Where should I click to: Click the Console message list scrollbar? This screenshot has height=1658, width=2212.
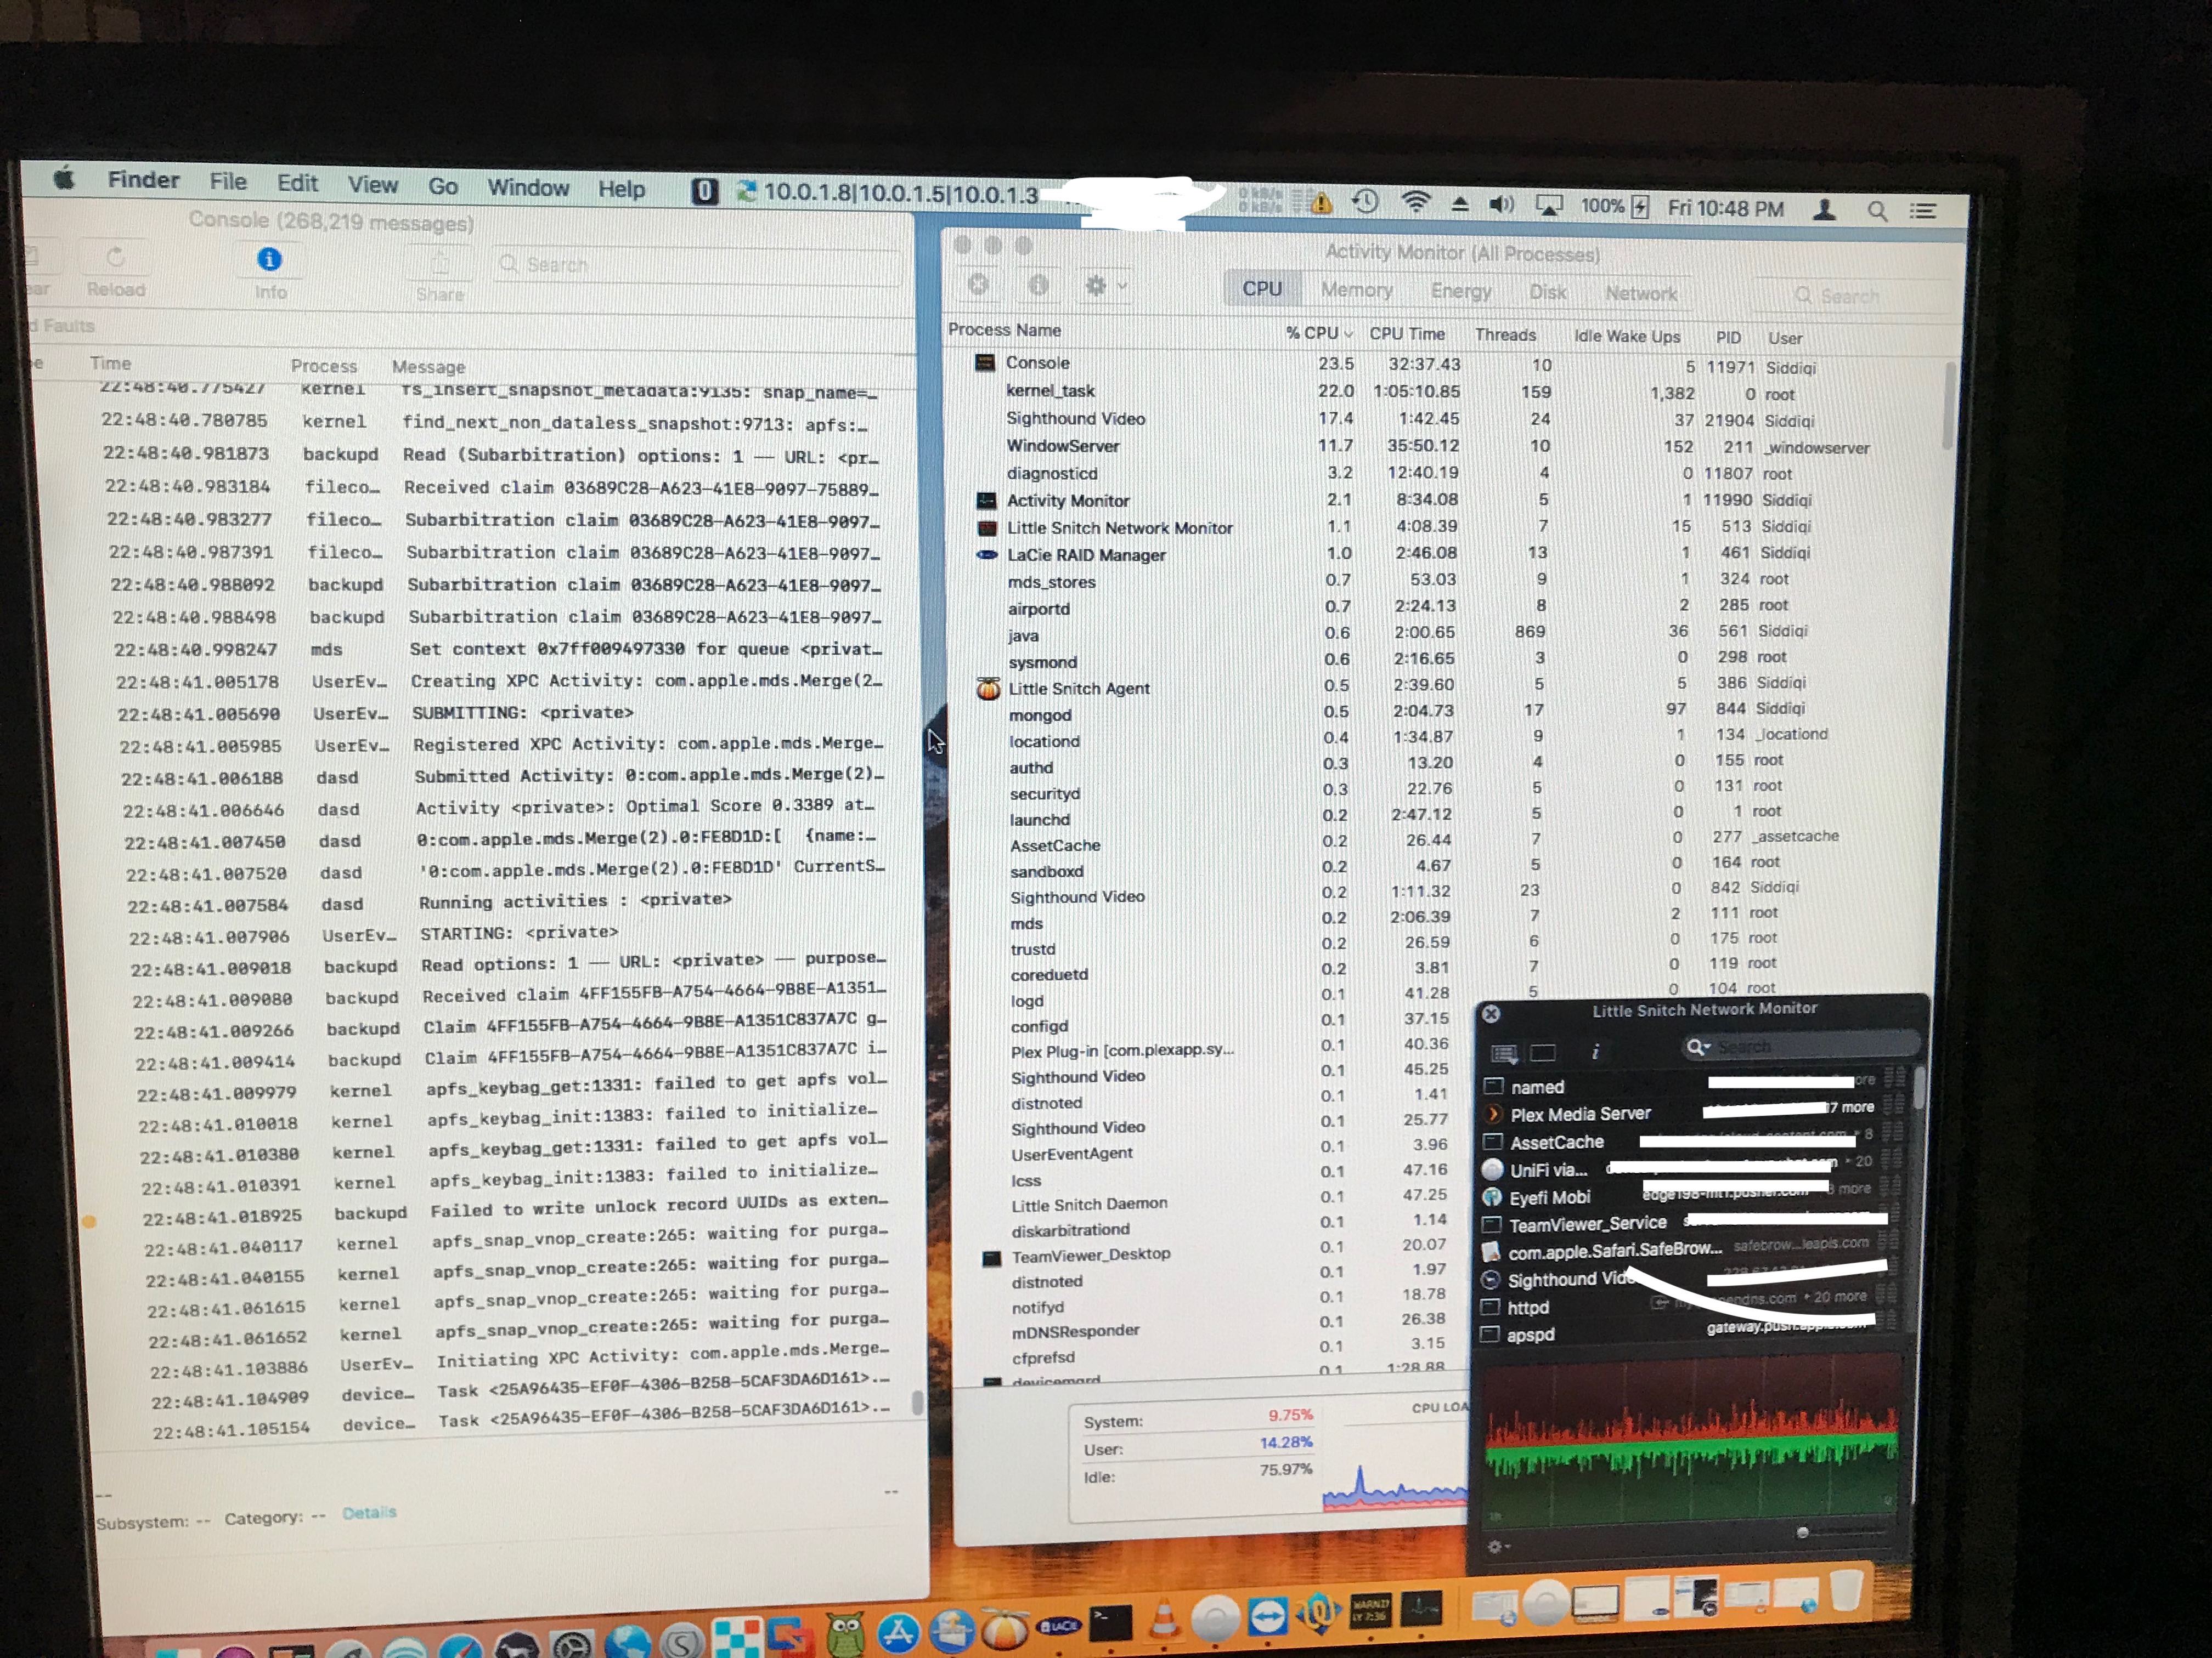click(916, 1402)
